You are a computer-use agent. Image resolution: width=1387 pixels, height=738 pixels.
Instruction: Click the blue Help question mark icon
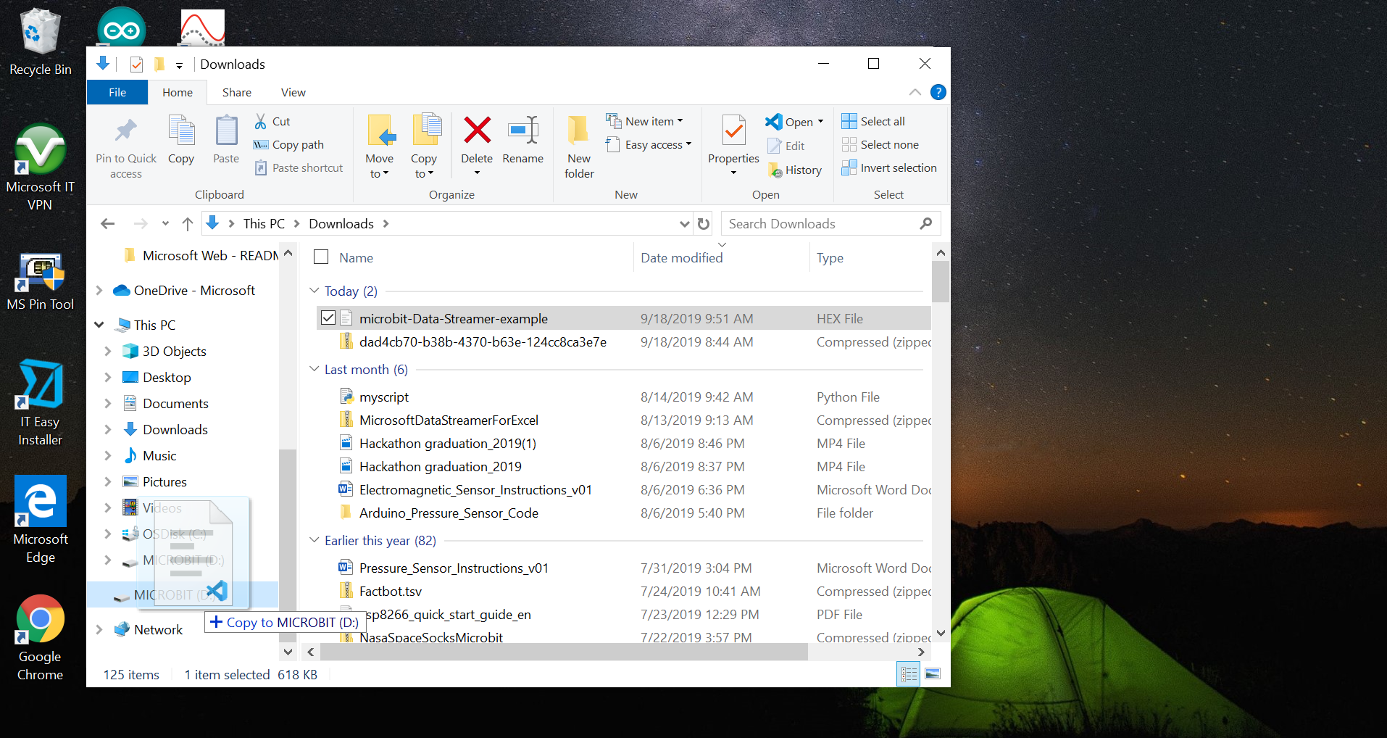point(938,92)
